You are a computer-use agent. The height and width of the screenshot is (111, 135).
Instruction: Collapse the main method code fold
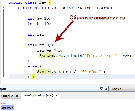point(4,8)
